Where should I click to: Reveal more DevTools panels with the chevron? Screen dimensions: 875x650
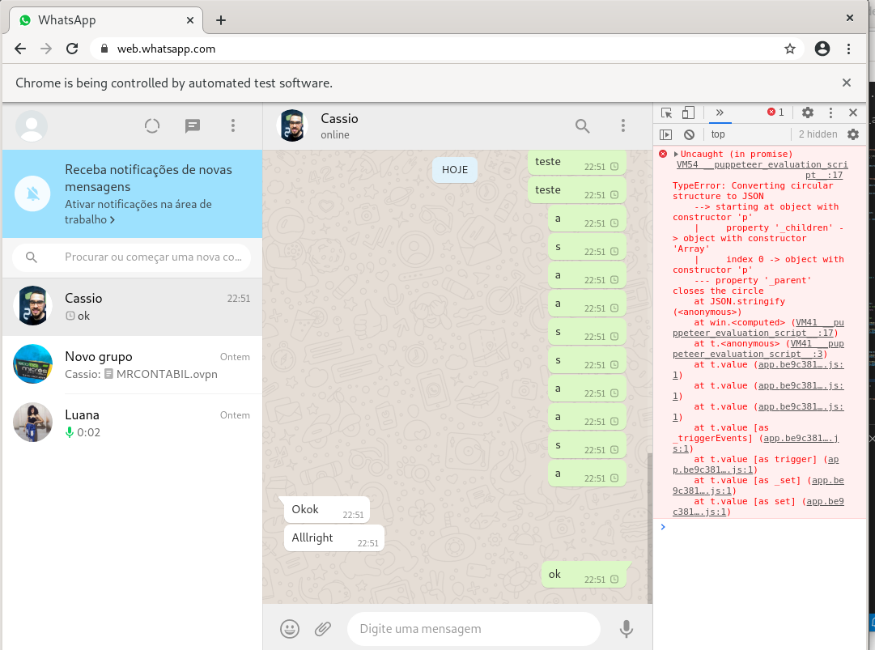tap(719, 113)
